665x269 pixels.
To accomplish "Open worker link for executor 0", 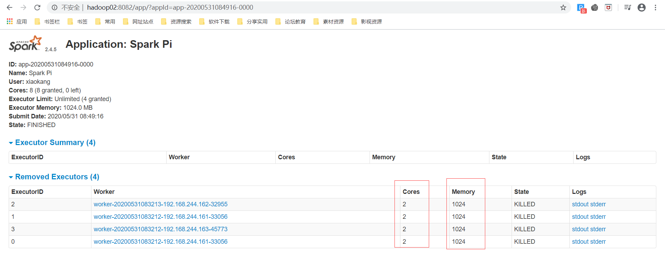I will coord(161,242).
